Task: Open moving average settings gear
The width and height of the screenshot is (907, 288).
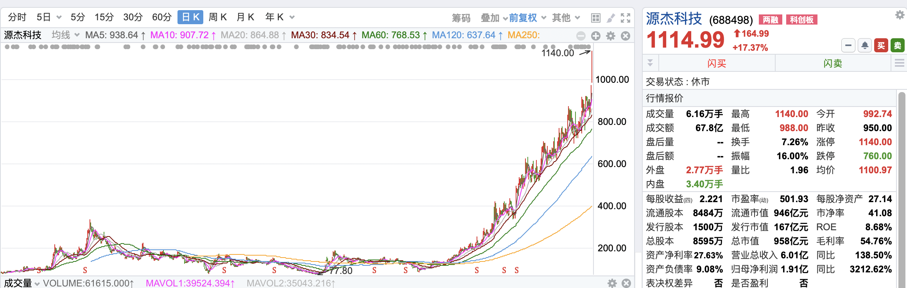Action: (x=610, y=36)
